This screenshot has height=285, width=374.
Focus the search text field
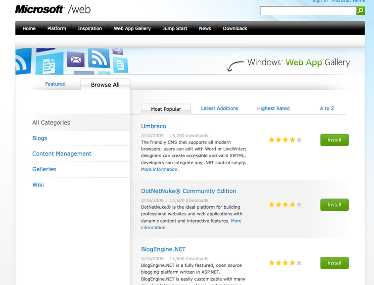pos(308,11)
